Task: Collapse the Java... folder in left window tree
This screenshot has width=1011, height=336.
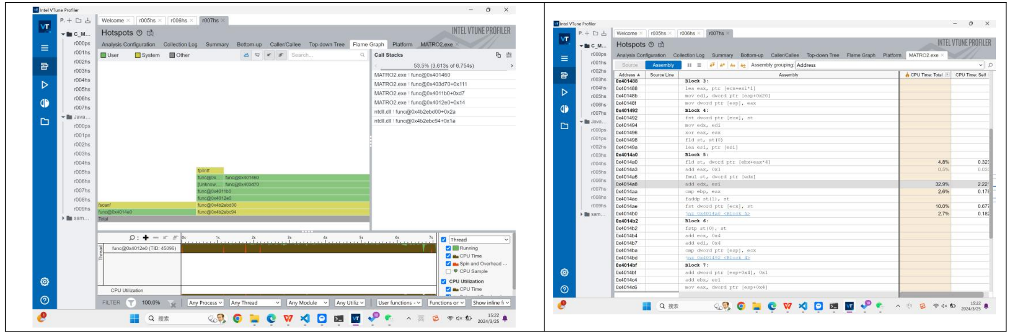Action: [x=64, y=117]
